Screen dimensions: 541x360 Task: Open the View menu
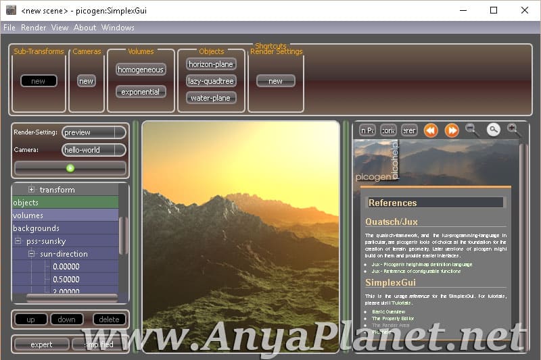tap(60, 28)
